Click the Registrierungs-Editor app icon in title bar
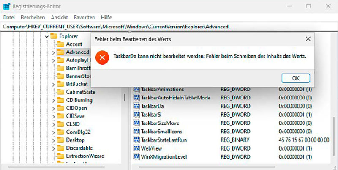The width and height of the screenshot is (338, 170). 6,6
